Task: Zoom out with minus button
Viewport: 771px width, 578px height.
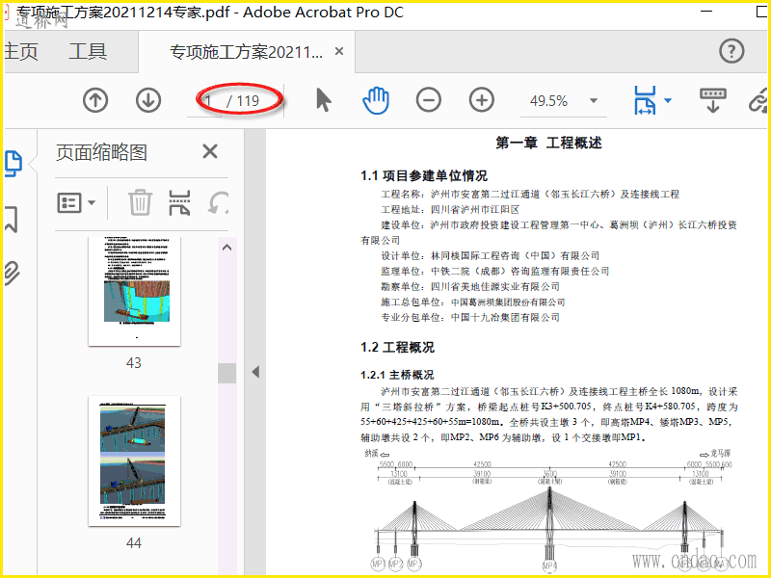Action: click(x=428, y=100)
